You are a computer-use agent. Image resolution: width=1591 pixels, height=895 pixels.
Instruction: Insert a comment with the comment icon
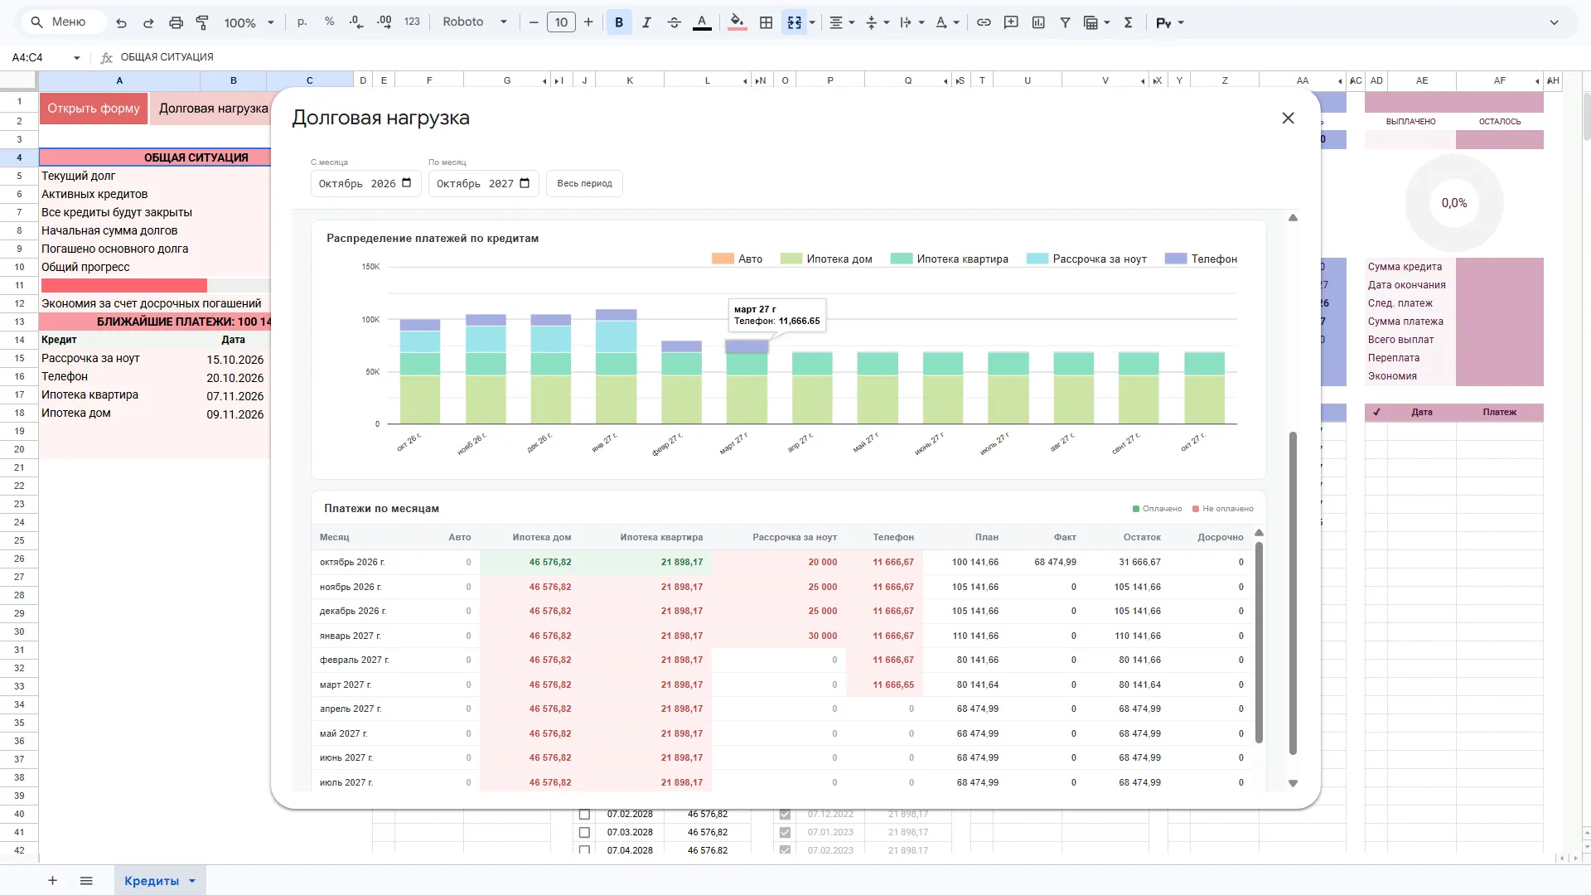pos(1011,22)
